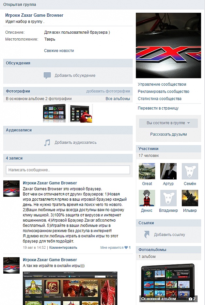Open the Angry Birds photo thumbnail
Screen dimensions: 205x305
point(81,114)
